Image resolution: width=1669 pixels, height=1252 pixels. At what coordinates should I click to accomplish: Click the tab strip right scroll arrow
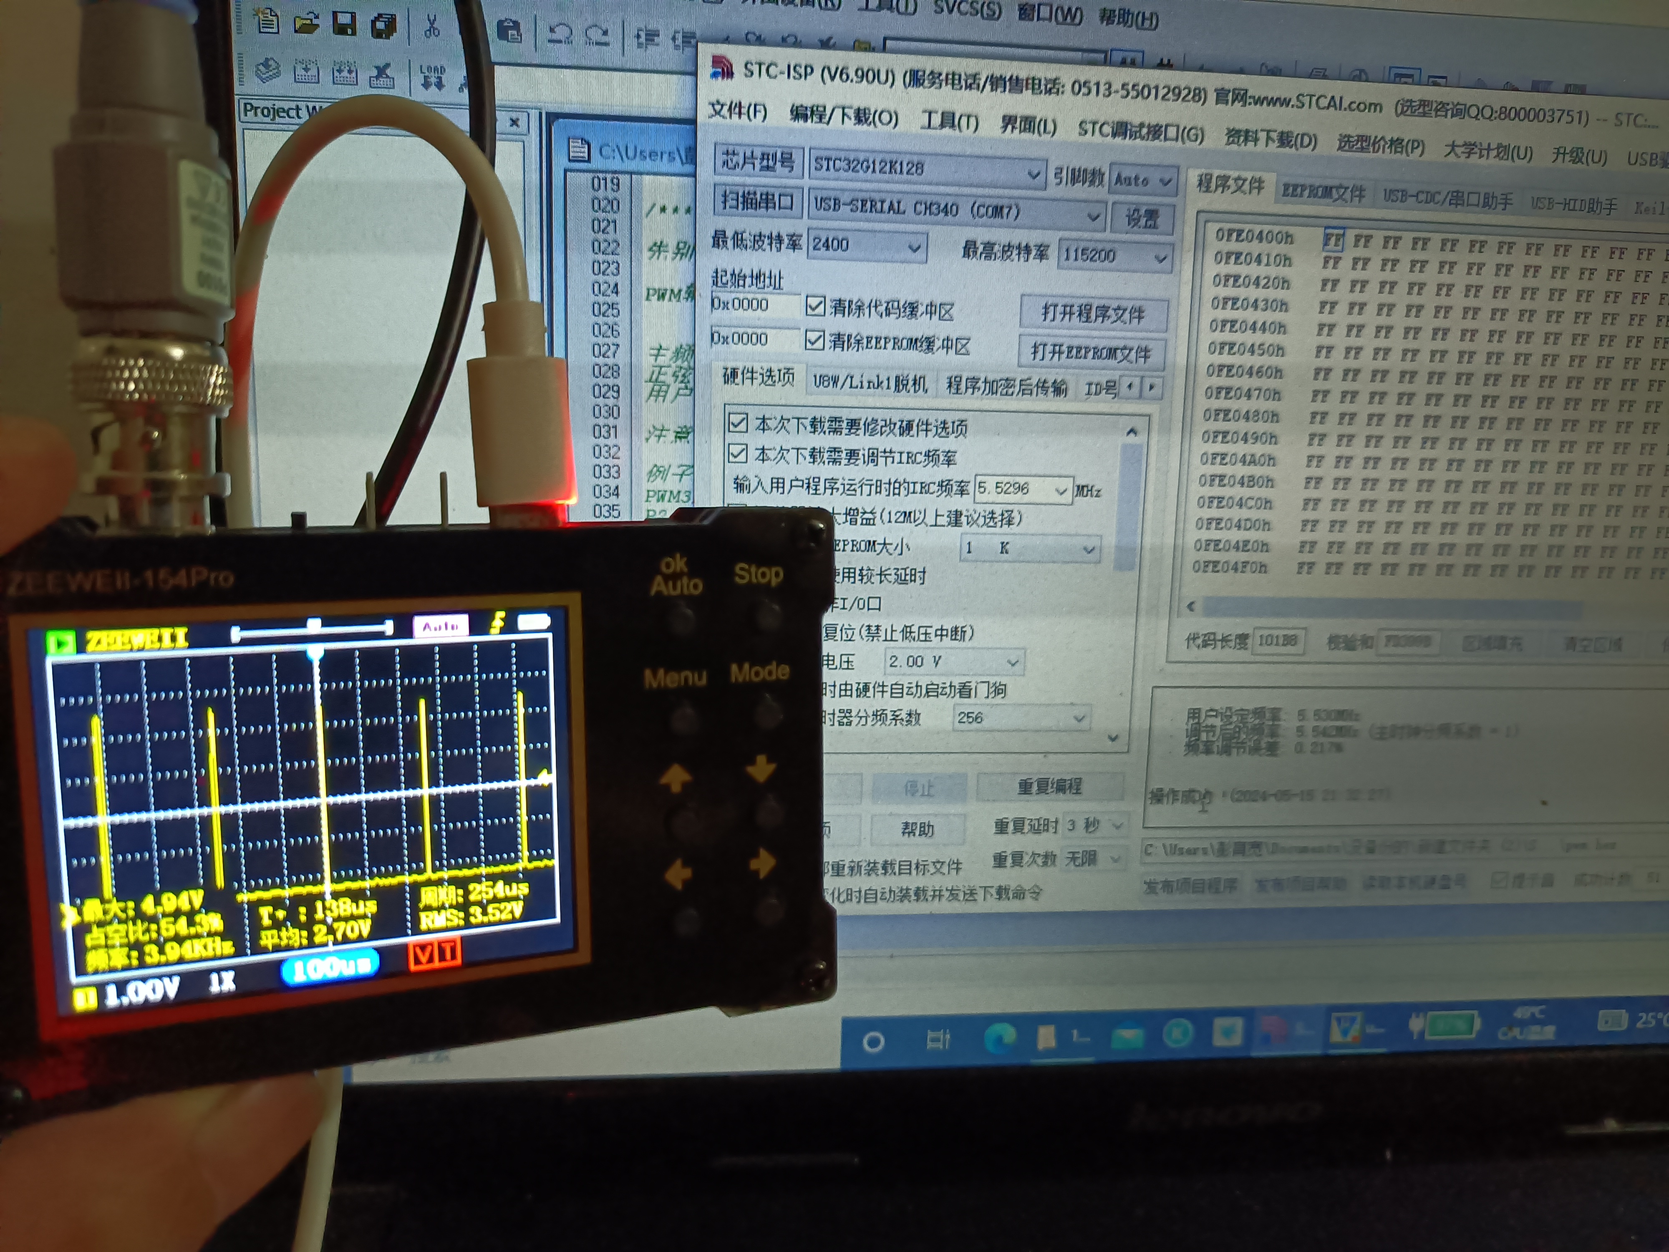click(1151, 388)
